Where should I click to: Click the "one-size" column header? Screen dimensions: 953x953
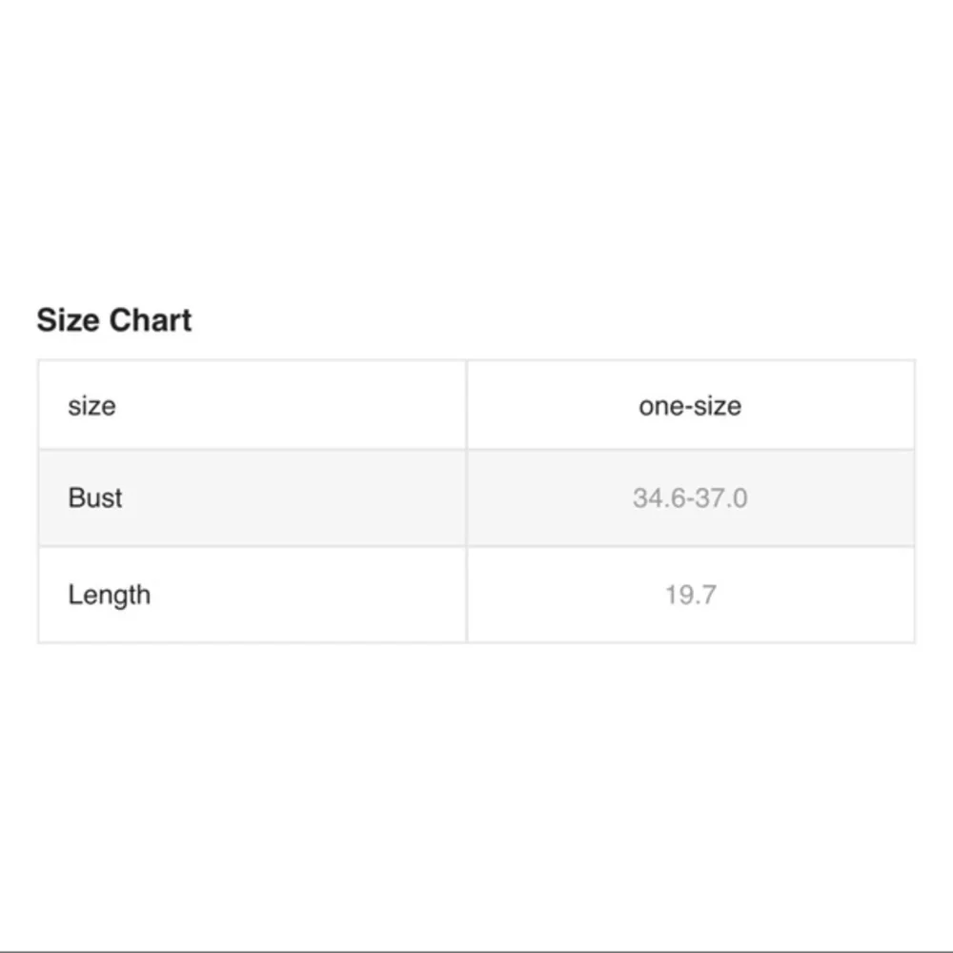(x=690, y=406)
